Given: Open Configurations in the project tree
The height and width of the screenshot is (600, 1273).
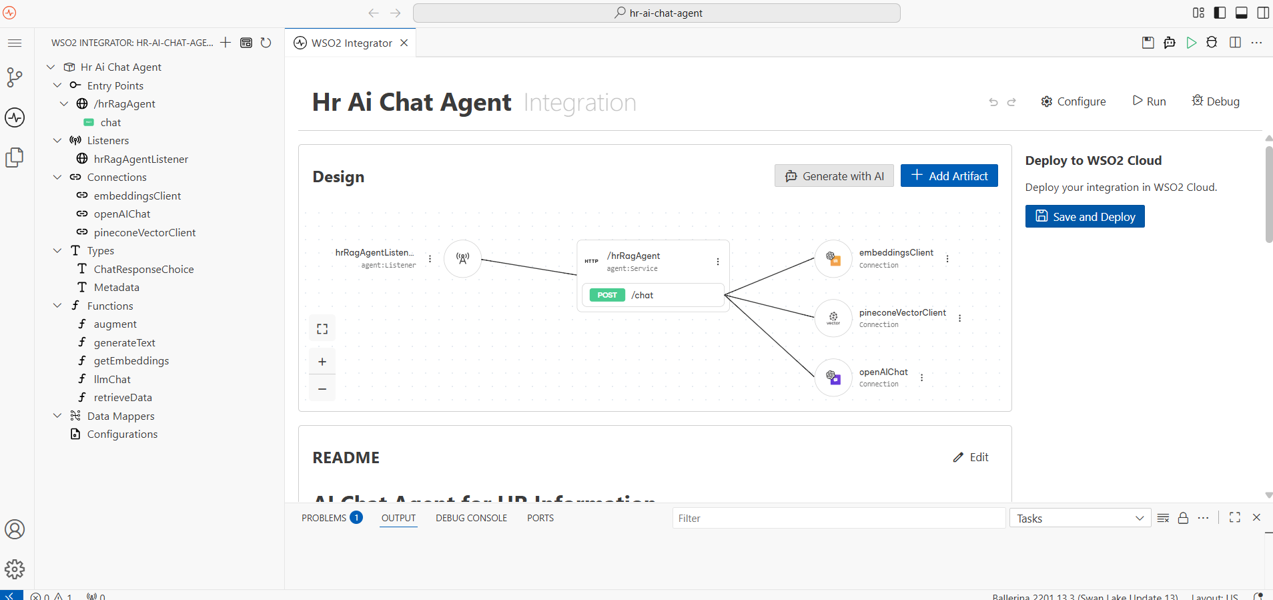Looking at the screenshot, I should click(122, 434).
